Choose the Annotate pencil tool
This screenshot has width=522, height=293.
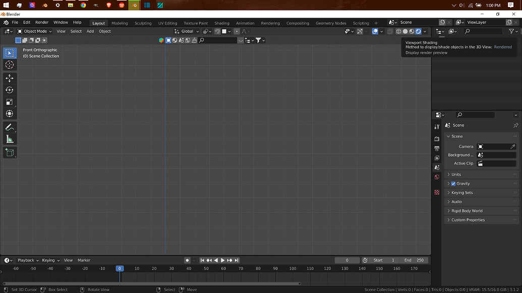tap(10, 127)
